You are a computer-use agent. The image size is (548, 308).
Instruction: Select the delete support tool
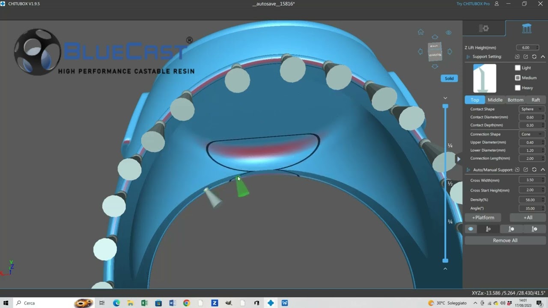[x=511, y=229]
